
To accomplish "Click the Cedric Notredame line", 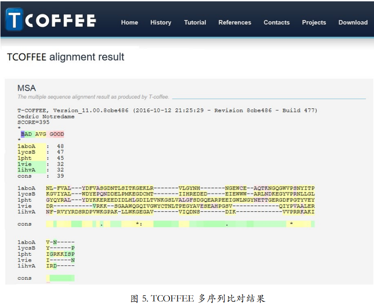I will (46, 116).
